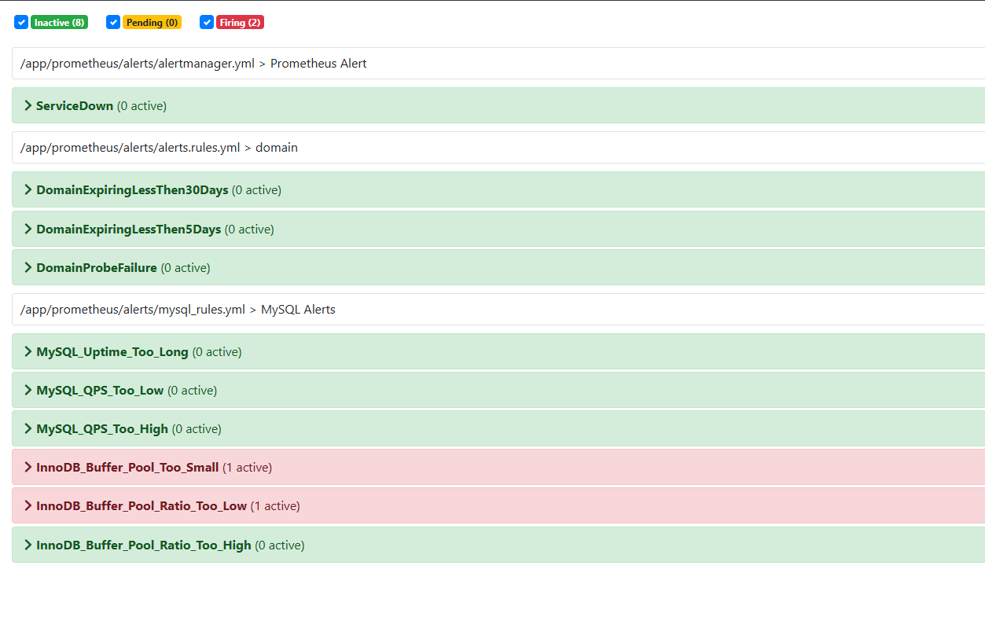Select the alertmanager.yml > Prometheus Alert header

pos(498,64)
